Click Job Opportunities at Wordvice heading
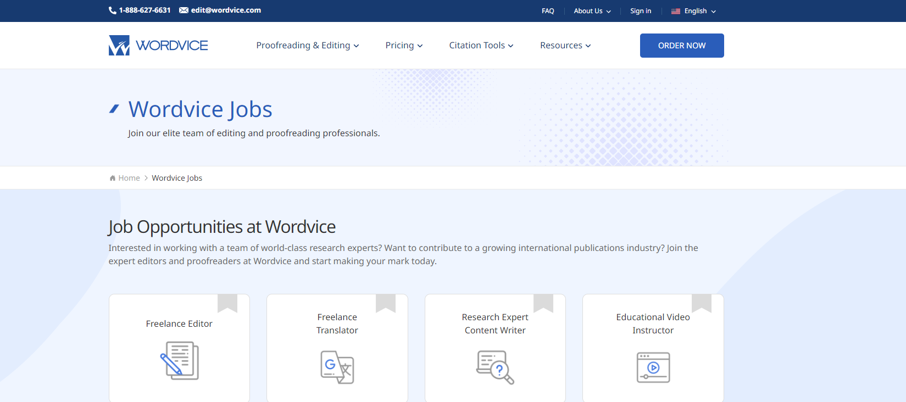This screenshot has height=402, width=906. point(222,227)
